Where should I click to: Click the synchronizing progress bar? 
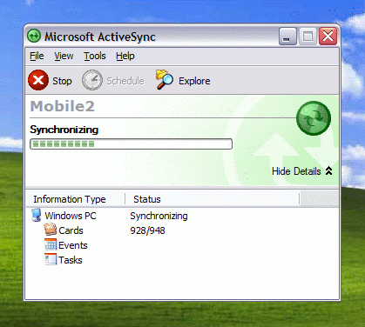pyautogui.click(x=131, y=144)
